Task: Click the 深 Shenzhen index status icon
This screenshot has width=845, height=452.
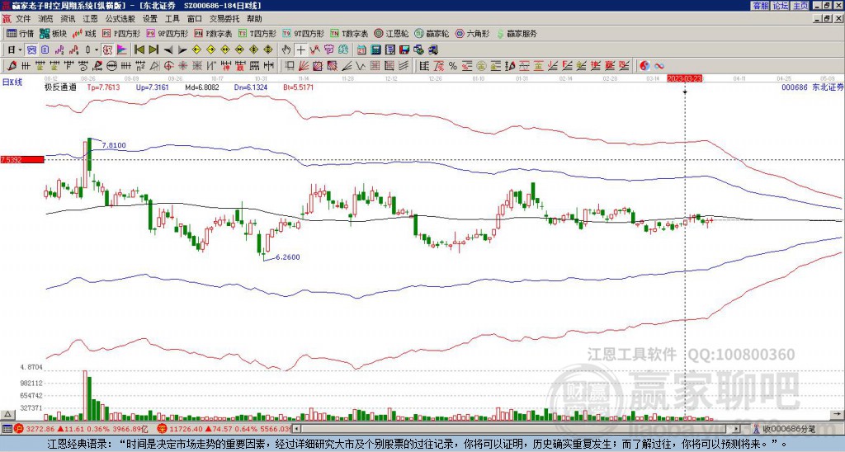Action: (161, 429)
